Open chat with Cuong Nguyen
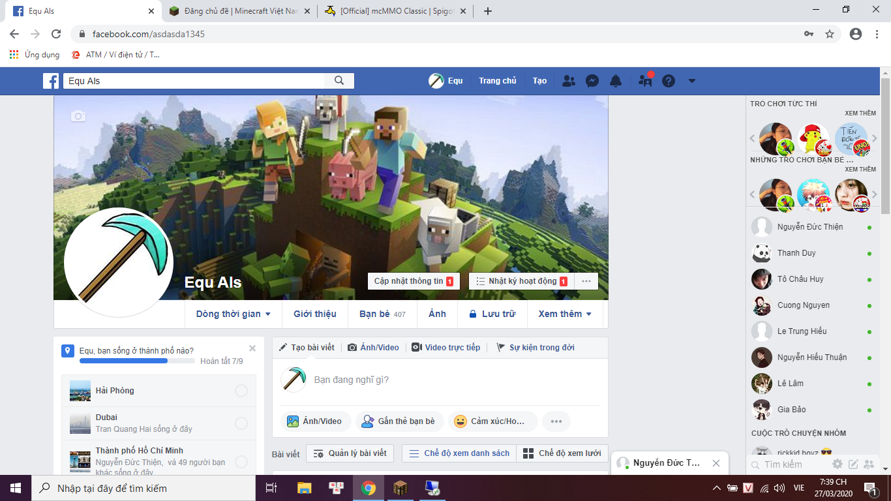The width and height of the screenshot is (891, 501). point(811,305)
